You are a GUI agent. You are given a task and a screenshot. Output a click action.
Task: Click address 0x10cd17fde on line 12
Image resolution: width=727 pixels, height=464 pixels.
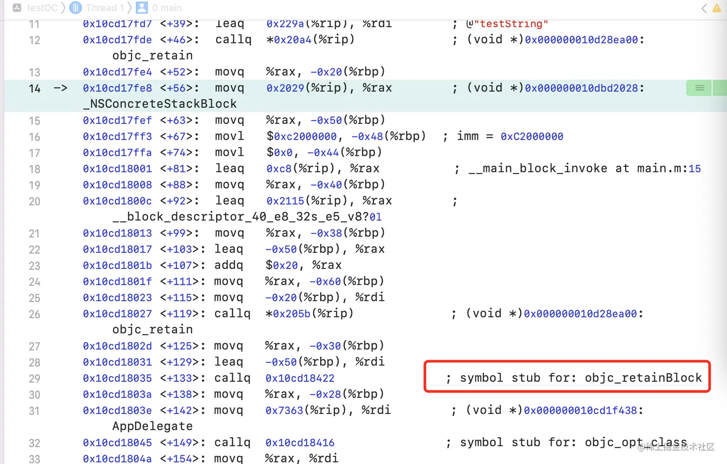[117, 40]
